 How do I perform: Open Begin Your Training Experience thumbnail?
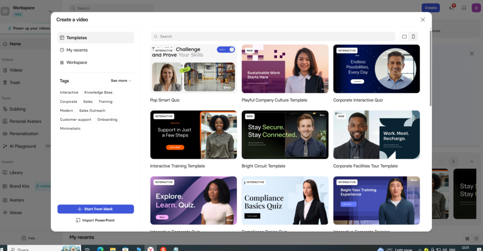[376, 201]
